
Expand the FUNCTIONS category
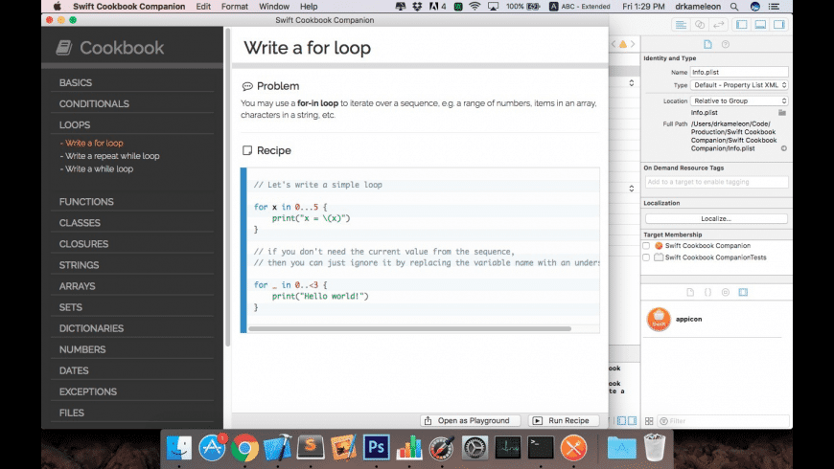pos(86,202)
